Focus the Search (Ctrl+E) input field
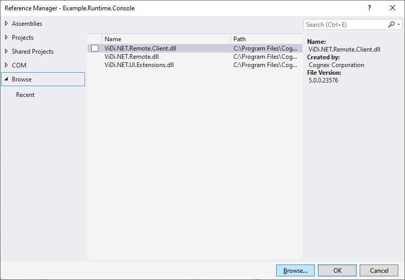The height and width of the screenshot is (280, 405). coord(344,24)
